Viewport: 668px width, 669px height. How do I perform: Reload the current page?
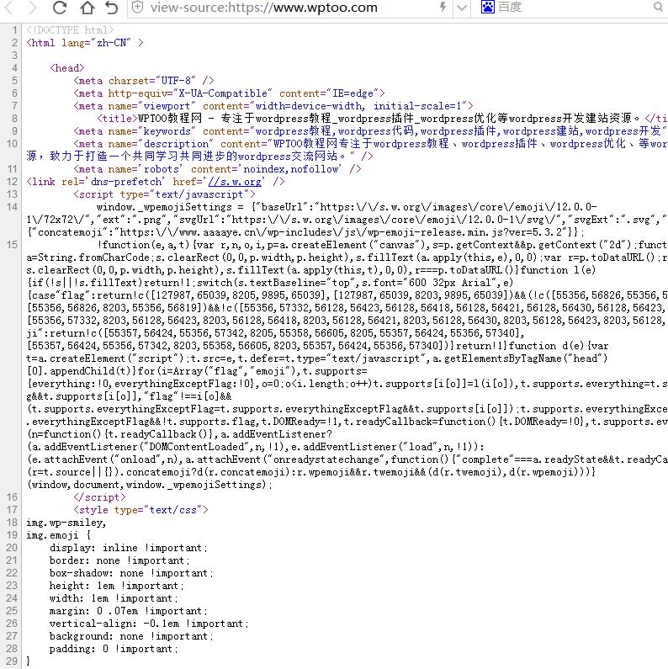tap(60, 8)
